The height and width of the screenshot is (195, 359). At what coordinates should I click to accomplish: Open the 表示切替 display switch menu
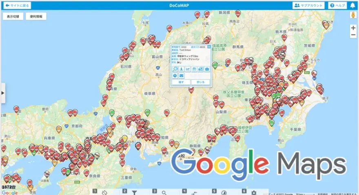click(13, 17)
